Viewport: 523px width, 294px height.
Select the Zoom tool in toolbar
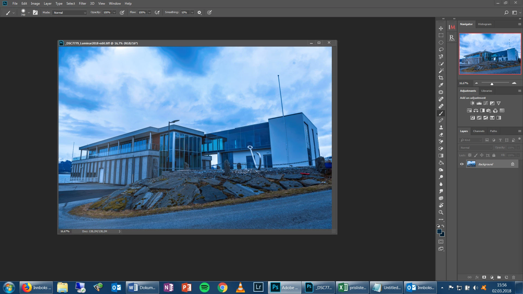click(441, 212)
